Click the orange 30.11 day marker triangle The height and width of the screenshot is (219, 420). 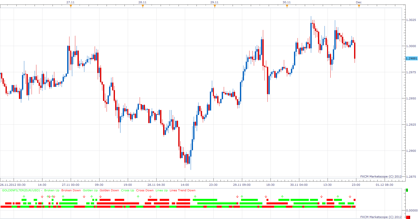(287, 6)
